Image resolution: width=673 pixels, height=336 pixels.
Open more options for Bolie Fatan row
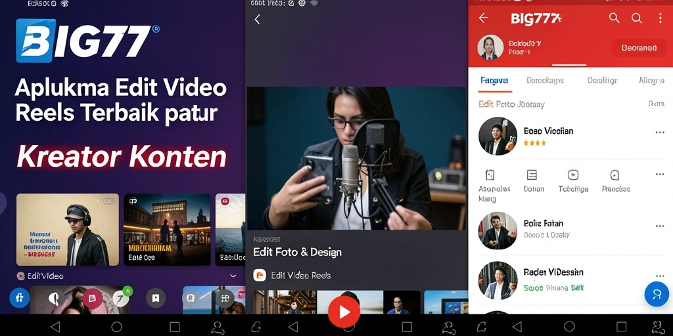pos(660,226)
